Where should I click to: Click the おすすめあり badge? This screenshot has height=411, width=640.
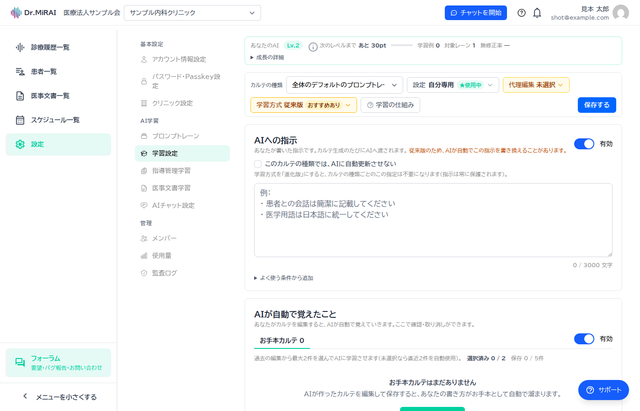[324, 105]
